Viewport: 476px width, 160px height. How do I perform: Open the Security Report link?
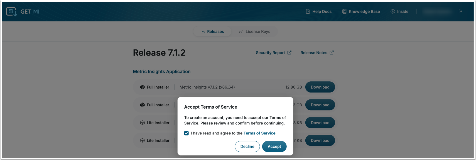(270, 53)
